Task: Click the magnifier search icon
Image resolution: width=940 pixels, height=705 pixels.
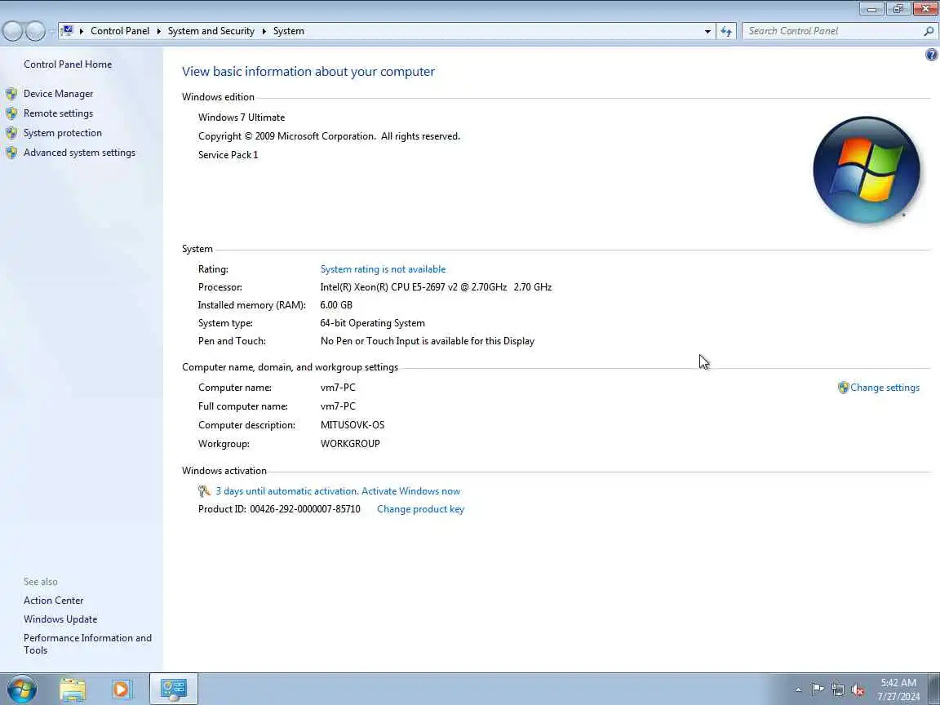Action: point(929,31)
